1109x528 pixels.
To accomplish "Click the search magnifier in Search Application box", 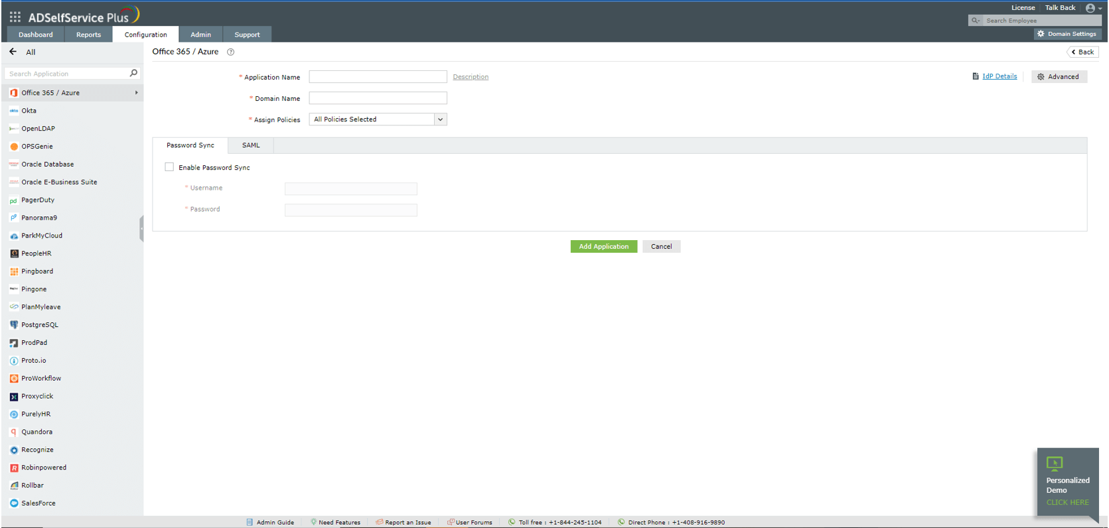I will tap(133, 74).
